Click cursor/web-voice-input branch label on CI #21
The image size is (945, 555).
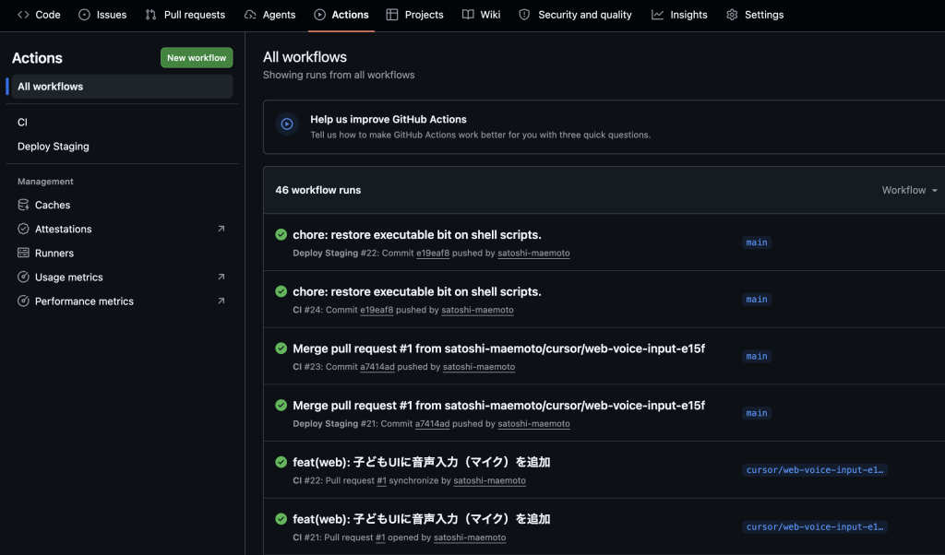point(815,526)
